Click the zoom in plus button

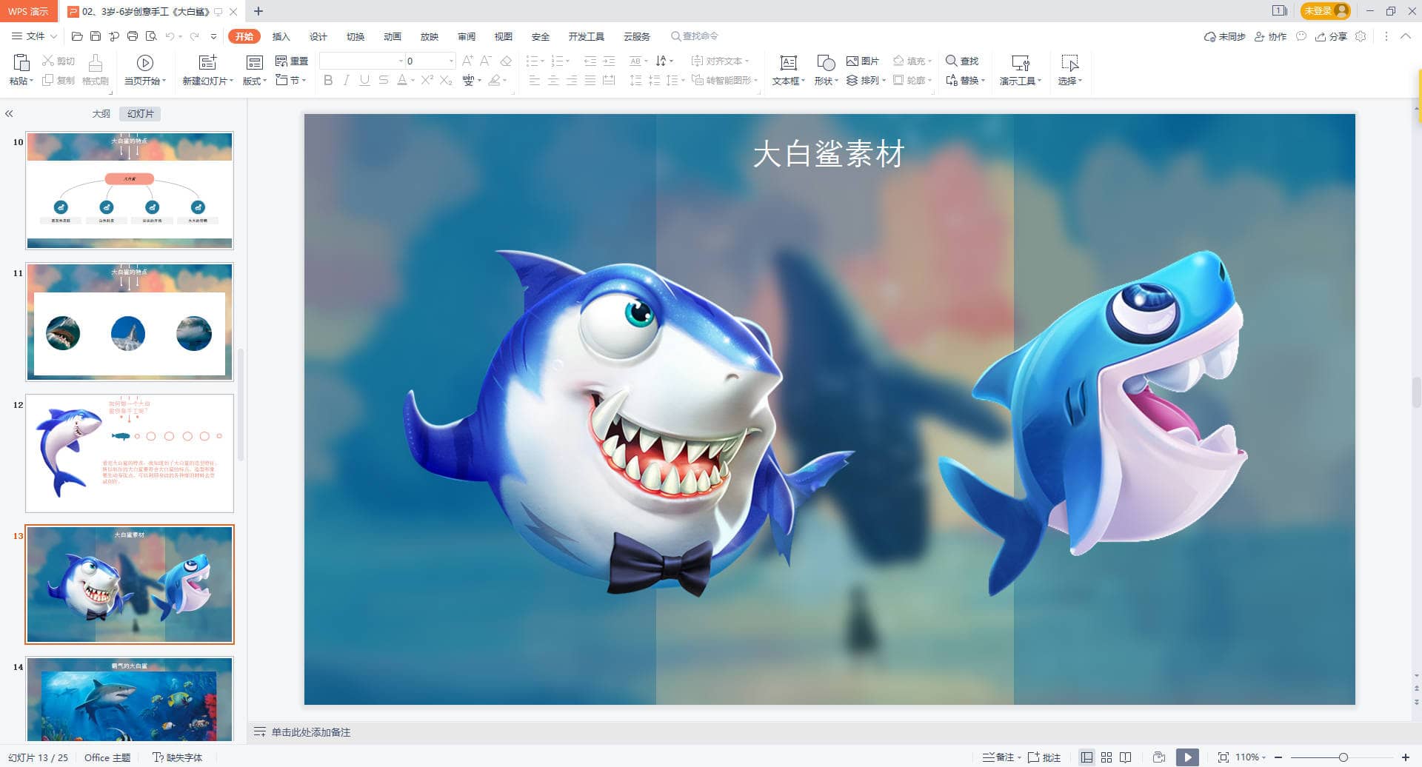pos(1405,757)
